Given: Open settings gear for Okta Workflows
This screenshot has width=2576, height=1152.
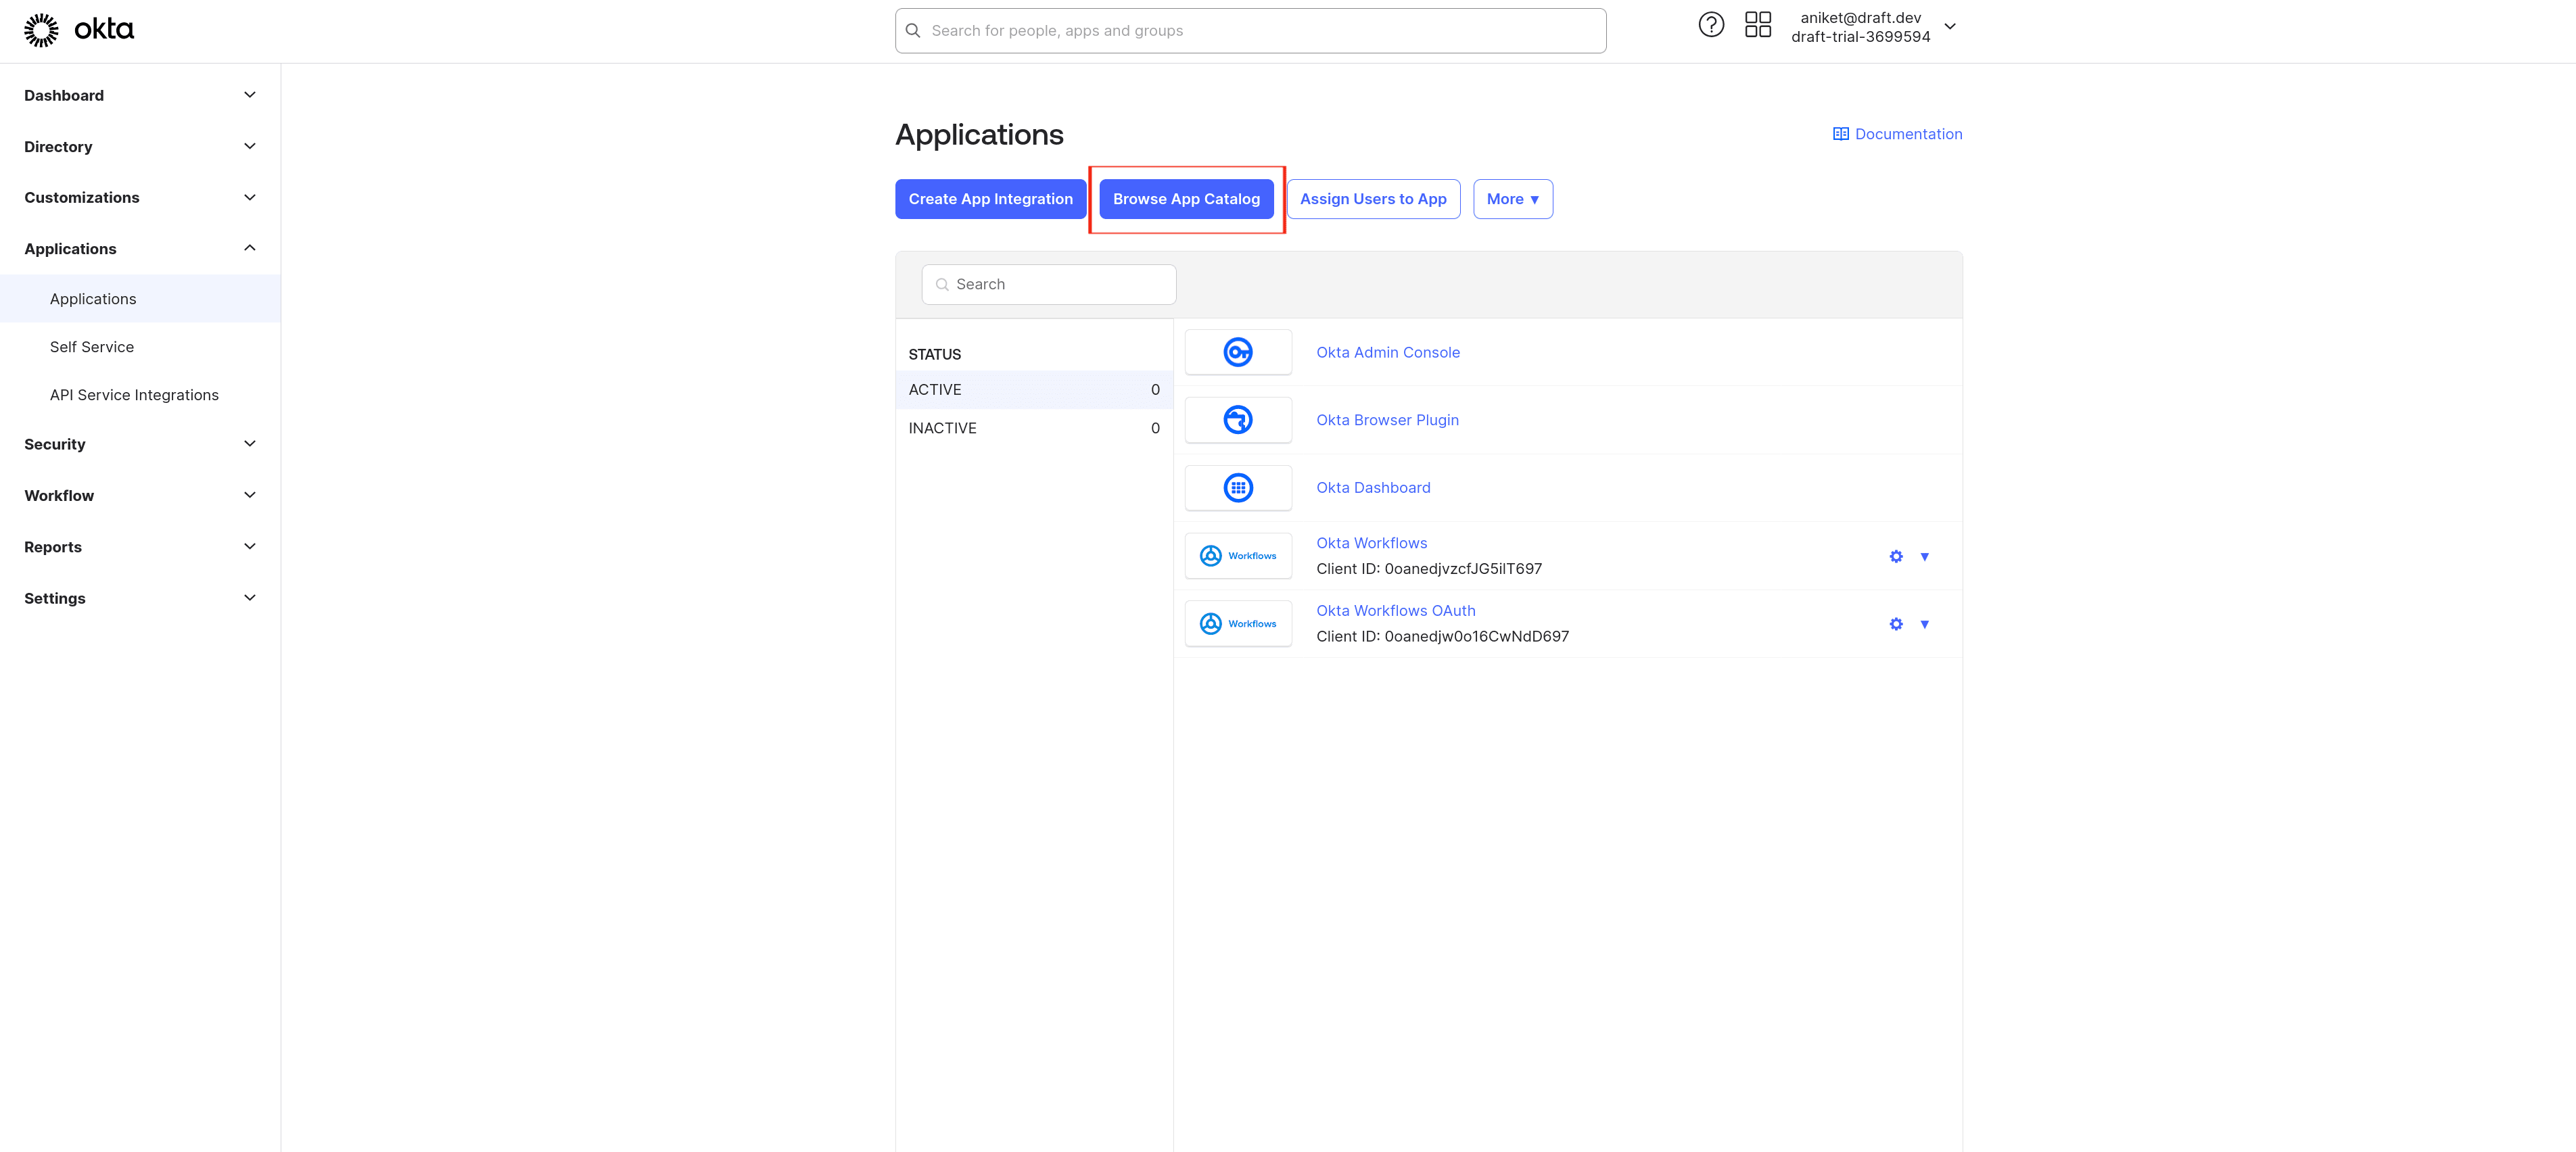Looking at the screenshot, I should tap(1896, 556).
